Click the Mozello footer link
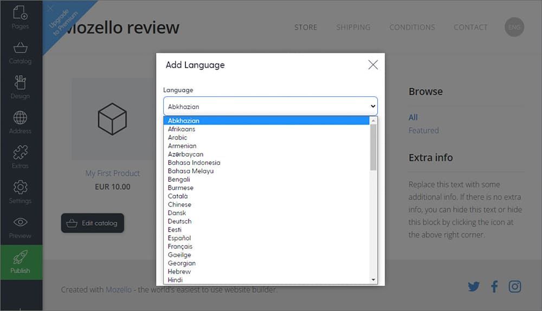The image size is (542, 311). tap(119, 289)
